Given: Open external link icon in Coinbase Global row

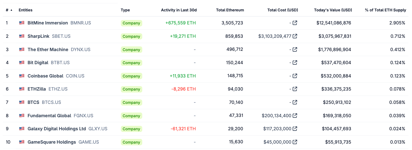Looking at the screenshot, I should 295,76.
